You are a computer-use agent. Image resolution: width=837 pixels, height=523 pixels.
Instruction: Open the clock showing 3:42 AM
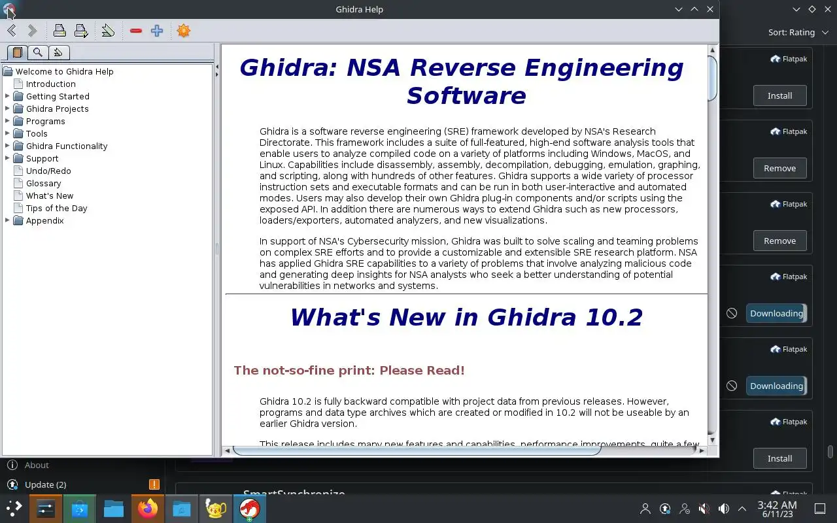pyautogui.click(x=777, y=509)
